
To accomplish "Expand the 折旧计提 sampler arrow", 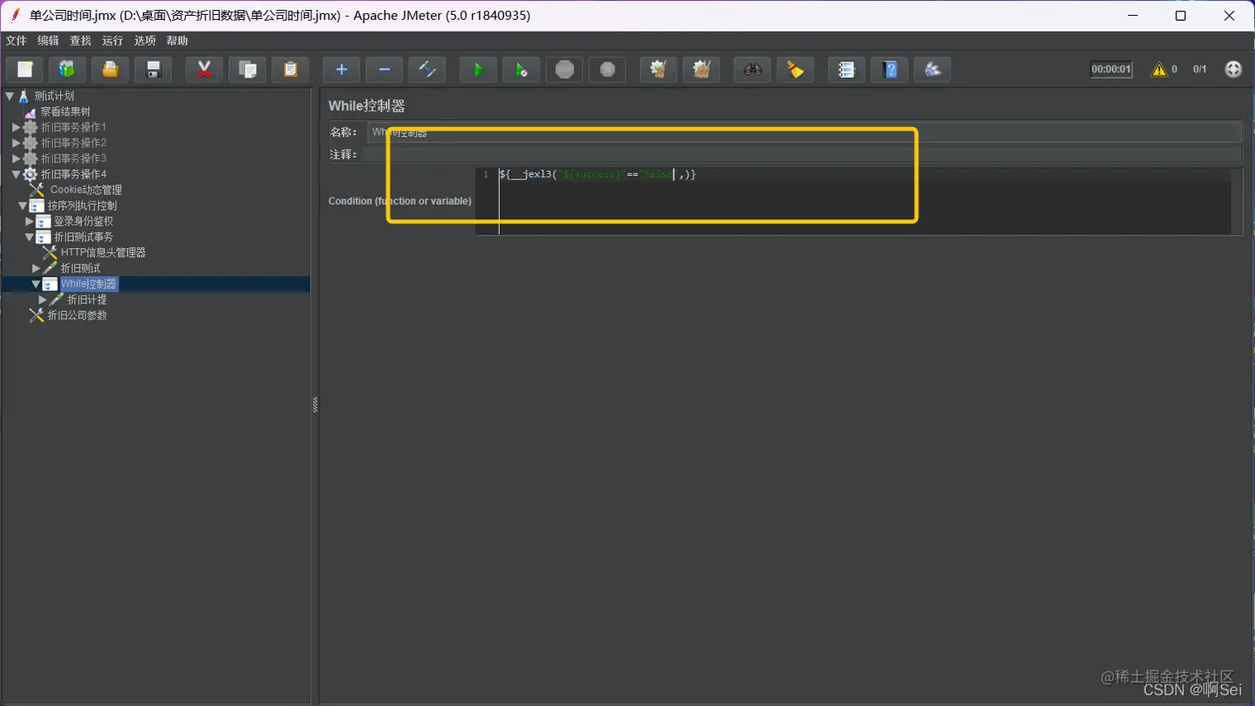I will click(x=42, y=299).
